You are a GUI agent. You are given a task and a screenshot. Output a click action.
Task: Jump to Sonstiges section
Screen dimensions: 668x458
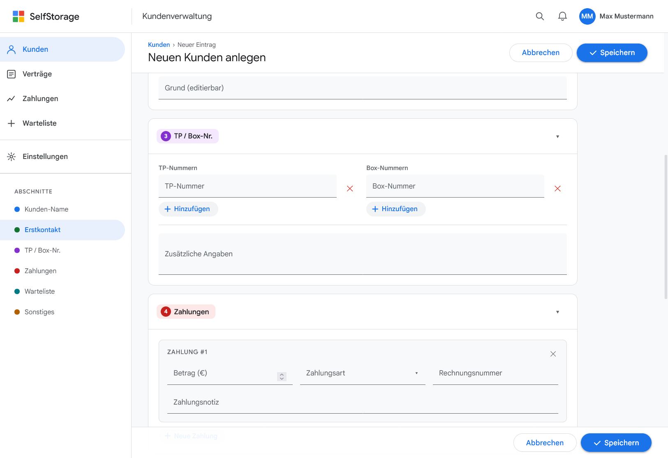pos(62,312)
